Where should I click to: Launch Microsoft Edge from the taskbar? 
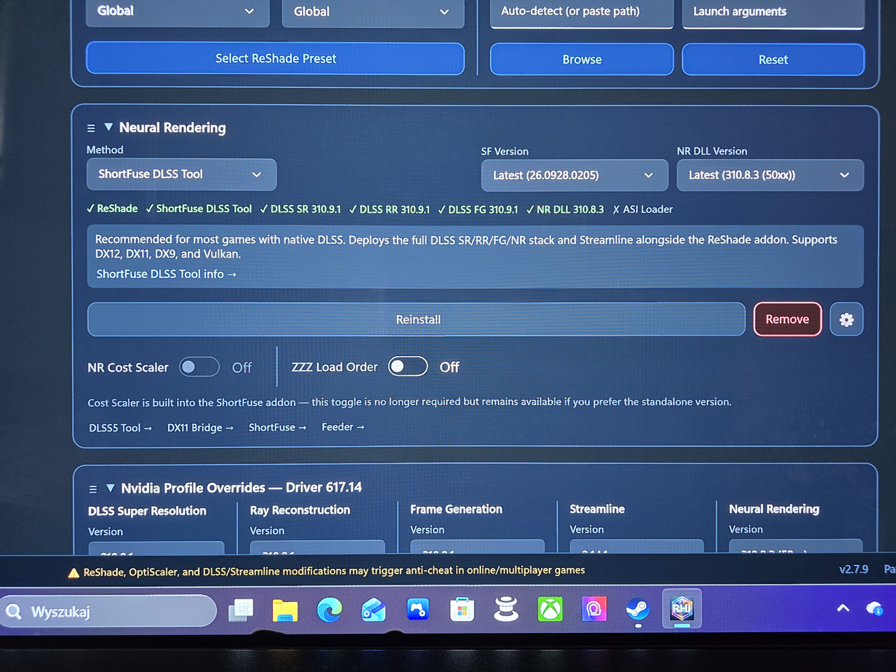point(329,610)
